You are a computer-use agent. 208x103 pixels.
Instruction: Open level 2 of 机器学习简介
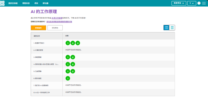coord(73,43)
